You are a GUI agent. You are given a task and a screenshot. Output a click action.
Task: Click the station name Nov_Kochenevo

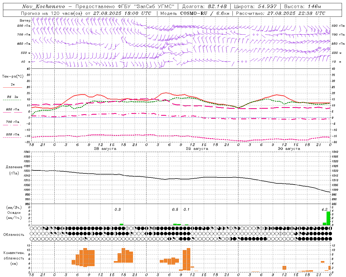(x=44, y=6)
